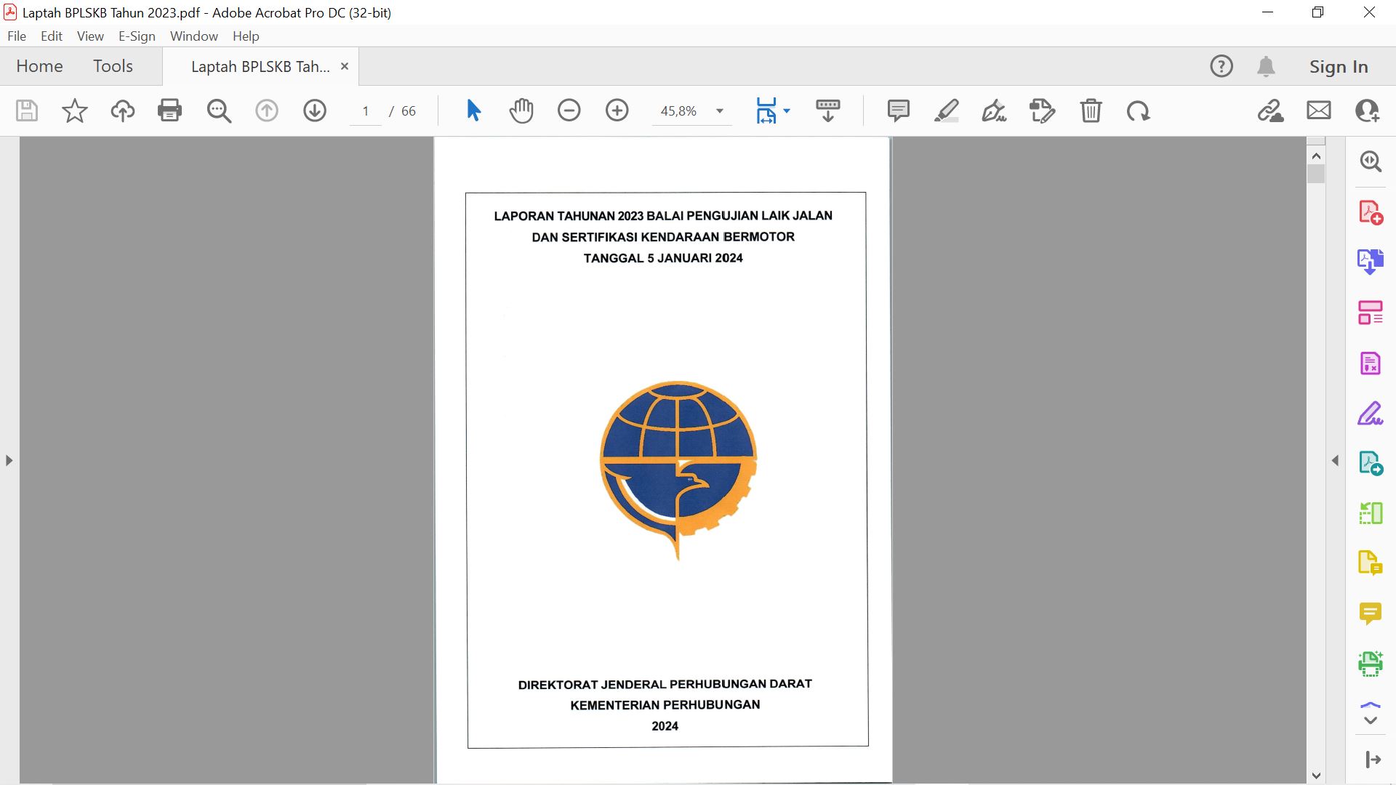
Task: Open the E-Sign menu
Action: [137, 36]
